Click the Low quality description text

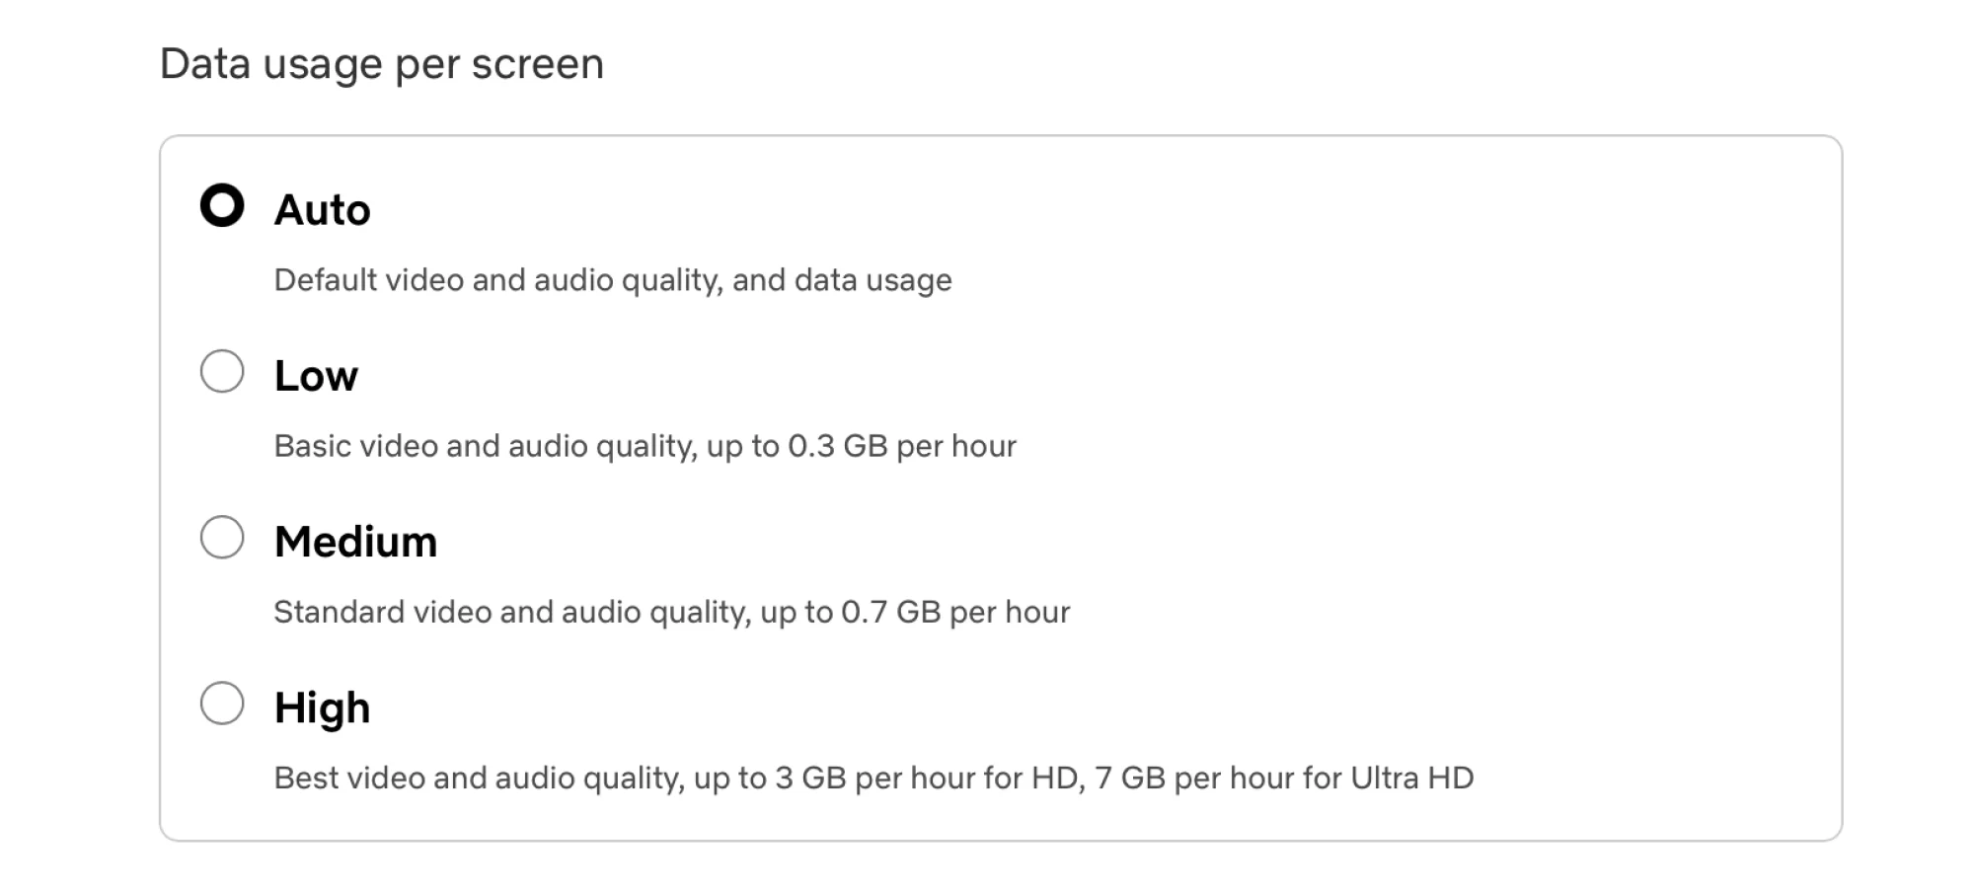click(645, 446)
